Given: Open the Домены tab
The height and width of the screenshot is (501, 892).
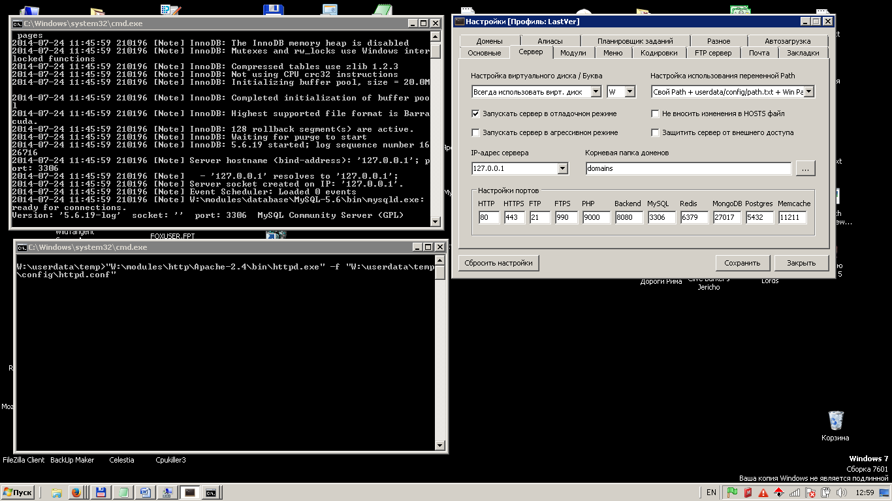Looking at the screenshot, I should pyautogui.click(x=489, y=41).
